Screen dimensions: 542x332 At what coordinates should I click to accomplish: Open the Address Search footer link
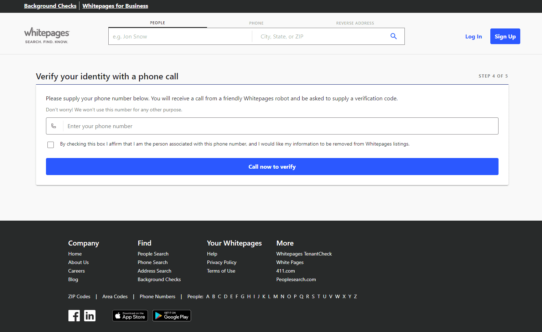pos(154,271)
